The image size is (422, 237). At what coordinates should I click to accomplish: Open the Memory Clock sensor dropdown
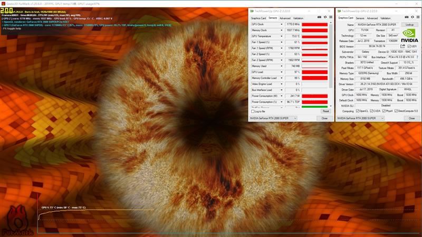point(282,30)
